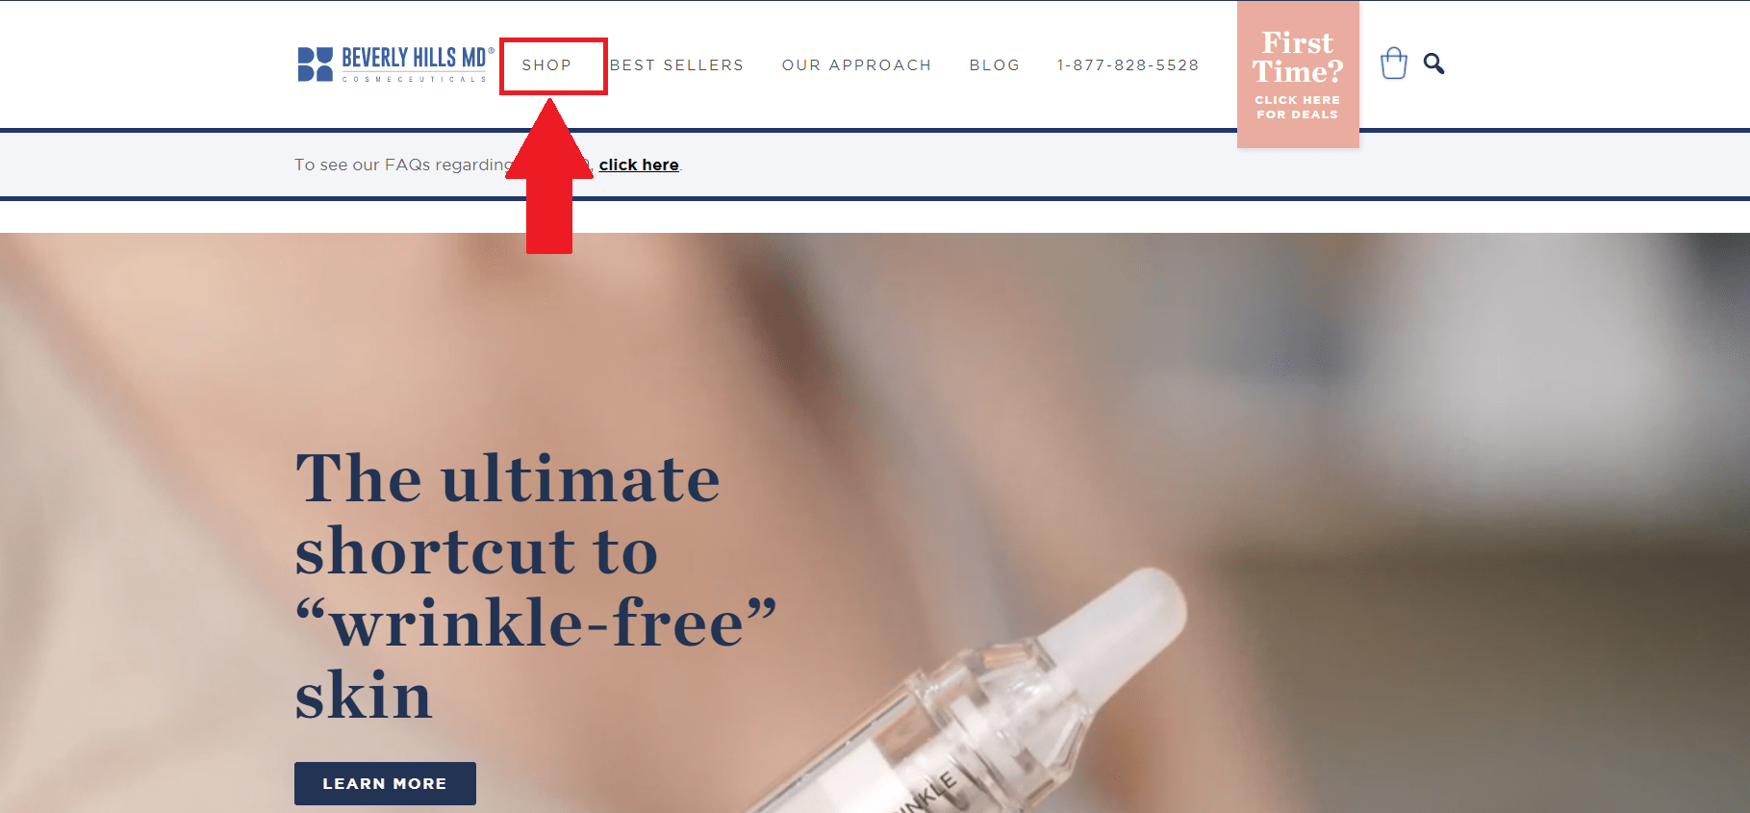Click the COSMECEUTICALS tagline under logo
The height and width of the screenshot is (813, 1750).
click(x=415, y=79)
